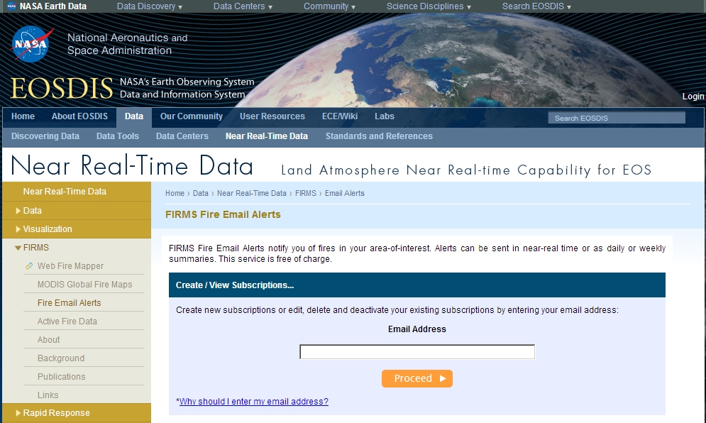Open the Labs tab
This screenshot has width=706, height=423.
click(x=384, y=116)
